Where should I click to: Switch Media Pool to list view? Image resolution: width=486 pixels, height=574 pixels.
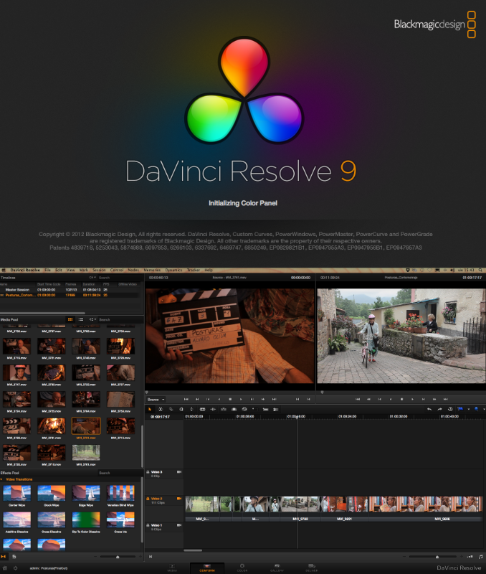pyautogui.click(x=81, y=319)
